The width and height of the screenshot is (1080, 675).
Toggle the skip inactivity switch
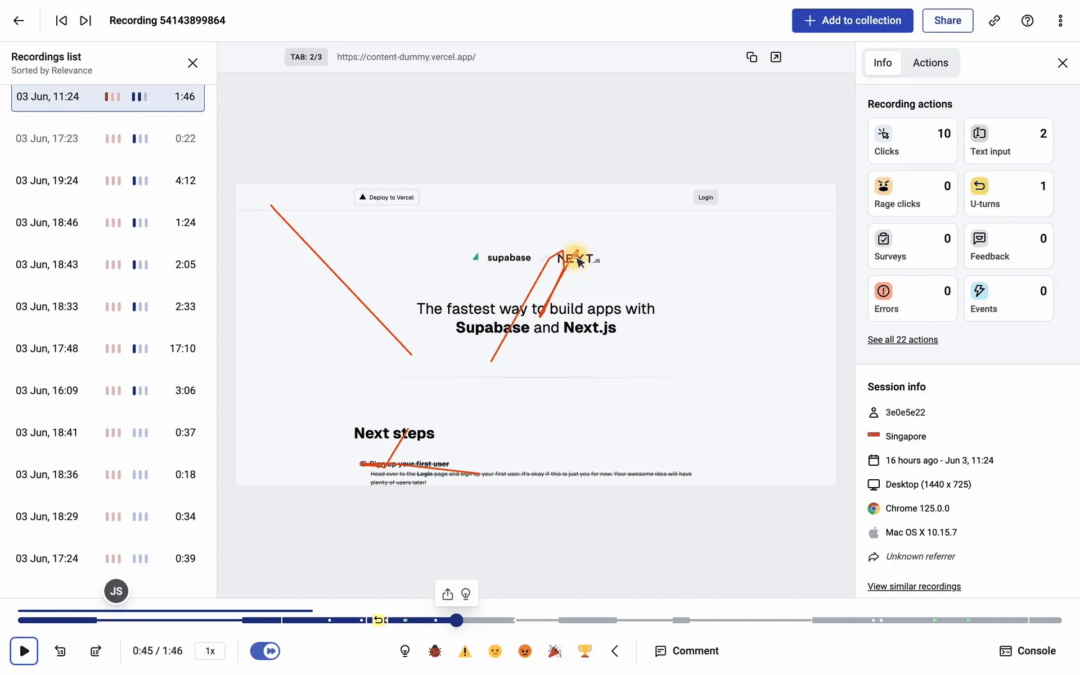point(265,651)
